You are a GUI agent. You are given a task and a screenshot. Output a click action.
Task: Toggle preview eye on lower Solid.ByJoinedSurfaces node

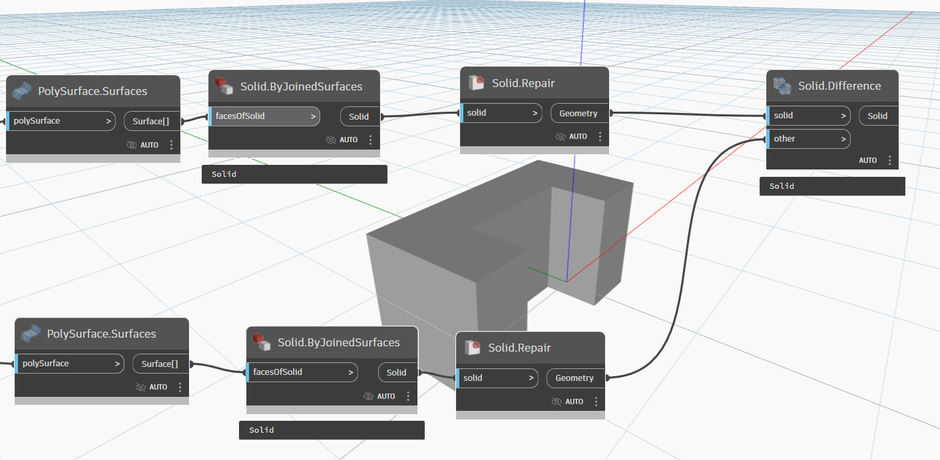click(x=369, y=396)
